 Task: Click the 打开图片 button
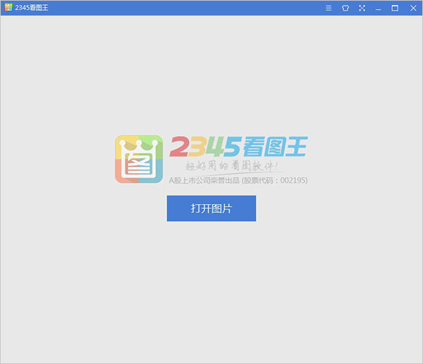point(211,209)
